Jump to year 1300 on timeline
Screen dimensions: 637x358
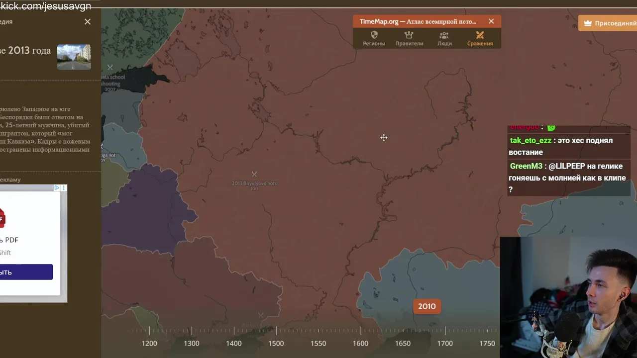click(192, 343)
